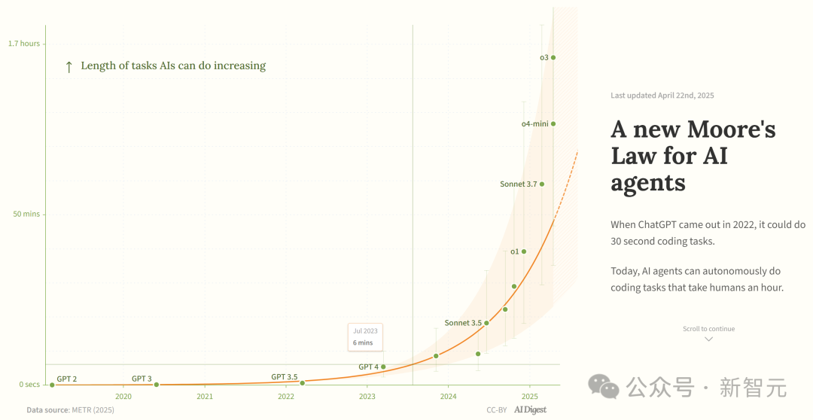Click the AI Digest logo
Viewport: 813px width, 420px height.
[x=530, y=410]
